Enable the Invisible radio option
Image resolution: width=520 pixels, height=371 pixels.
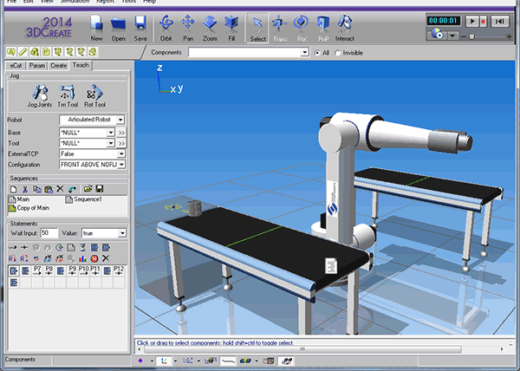tap(339, 53)
